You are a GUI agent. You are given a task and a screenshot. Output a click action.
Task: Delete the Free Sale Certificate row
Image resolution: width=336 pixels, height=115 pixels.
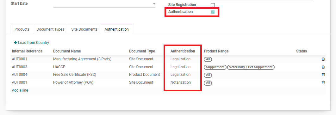pos(323,75)
